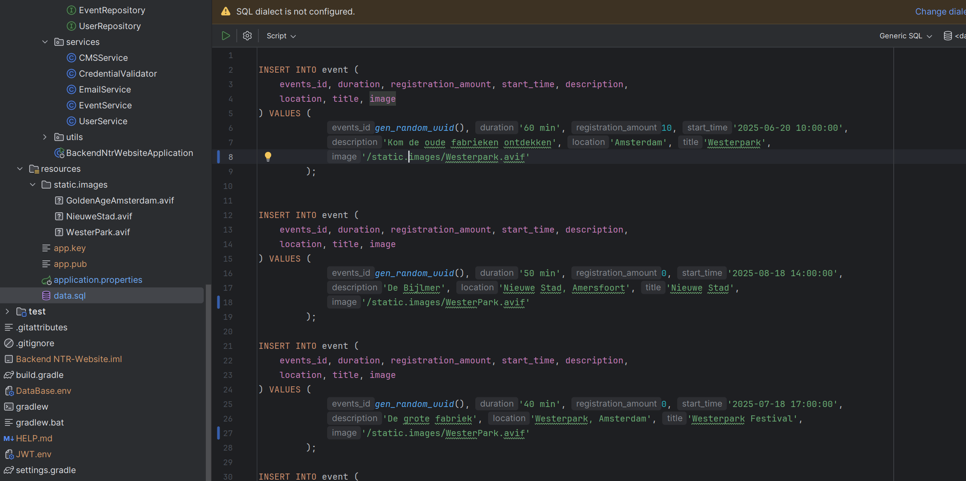966x481 pixels.
Task: Open the DataBase.env file
Action: (x=43, y=391)
